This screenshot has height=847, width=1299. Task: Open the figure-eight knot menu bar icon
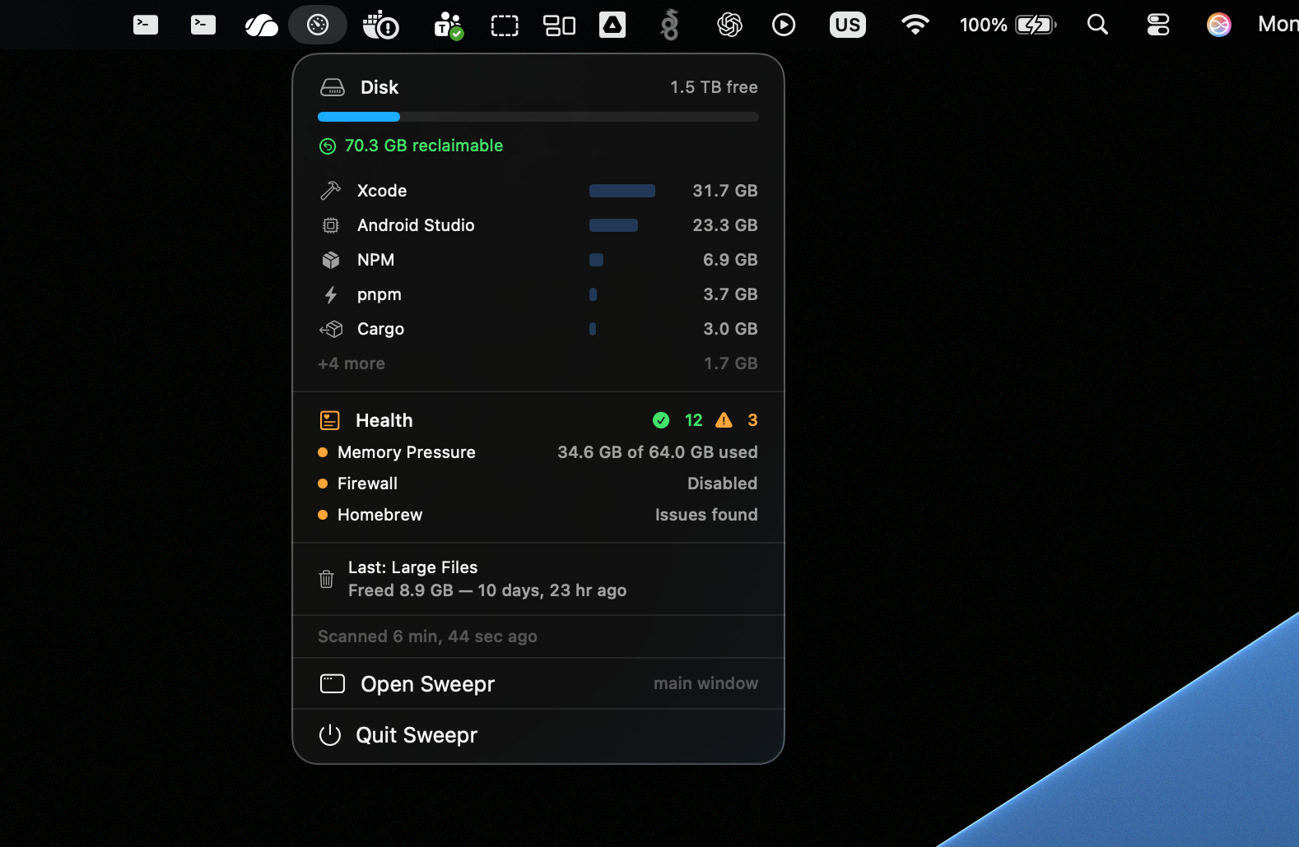[x=670, y=25]
